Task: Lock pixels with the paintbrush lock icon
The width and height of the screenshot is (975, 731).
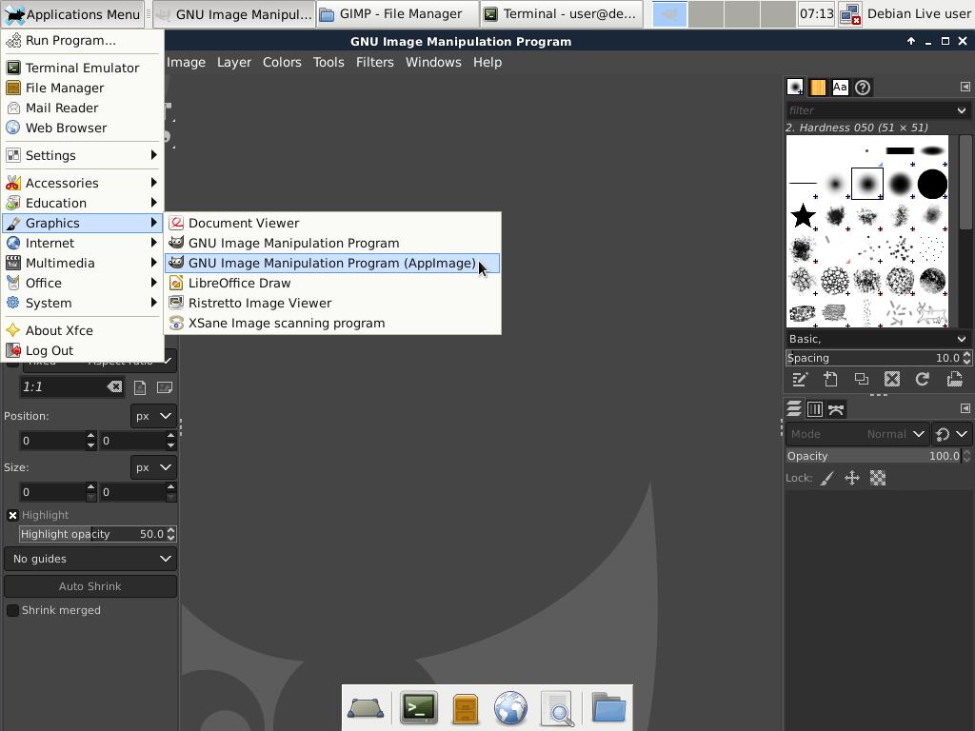Action: [x=827, y=478]
